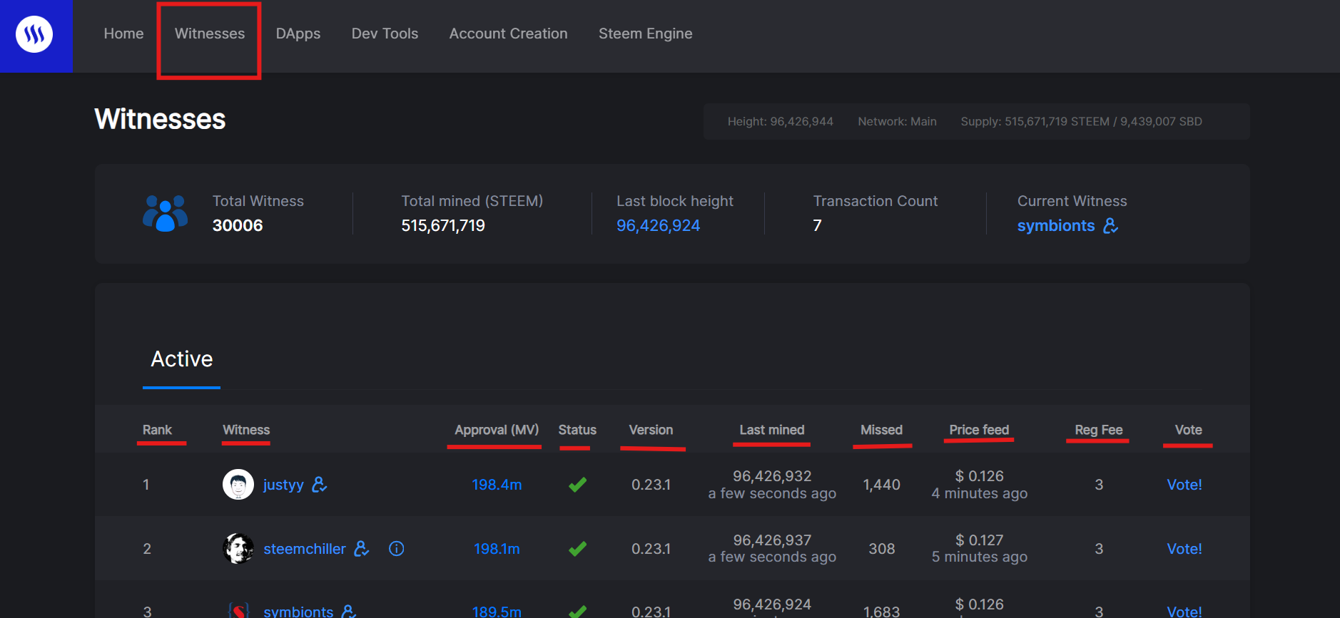Open the Witnesses menu item
1340x618 pixels.
point(210,34)
